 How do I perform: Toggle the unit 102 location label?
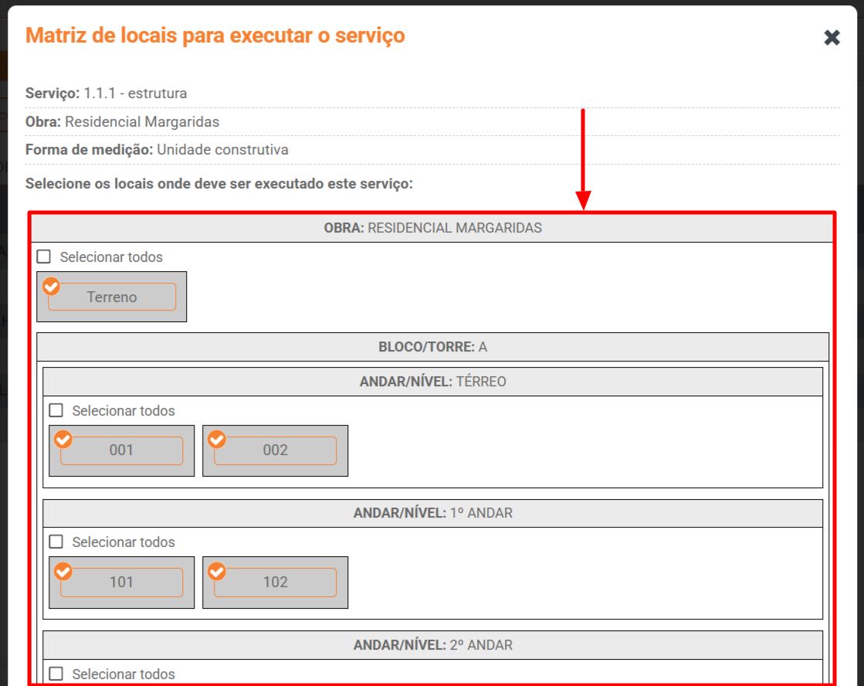click(276, 582)
